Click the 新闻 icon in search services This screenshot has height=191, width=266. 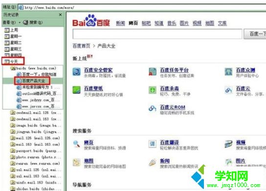(x=153, y=163)
